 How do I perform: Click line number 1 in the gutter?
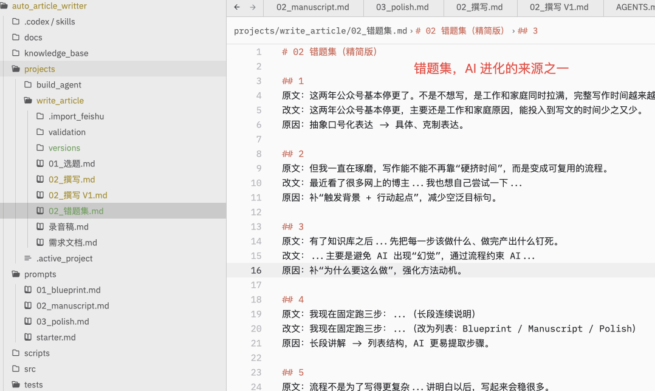(x=259, y=52)
